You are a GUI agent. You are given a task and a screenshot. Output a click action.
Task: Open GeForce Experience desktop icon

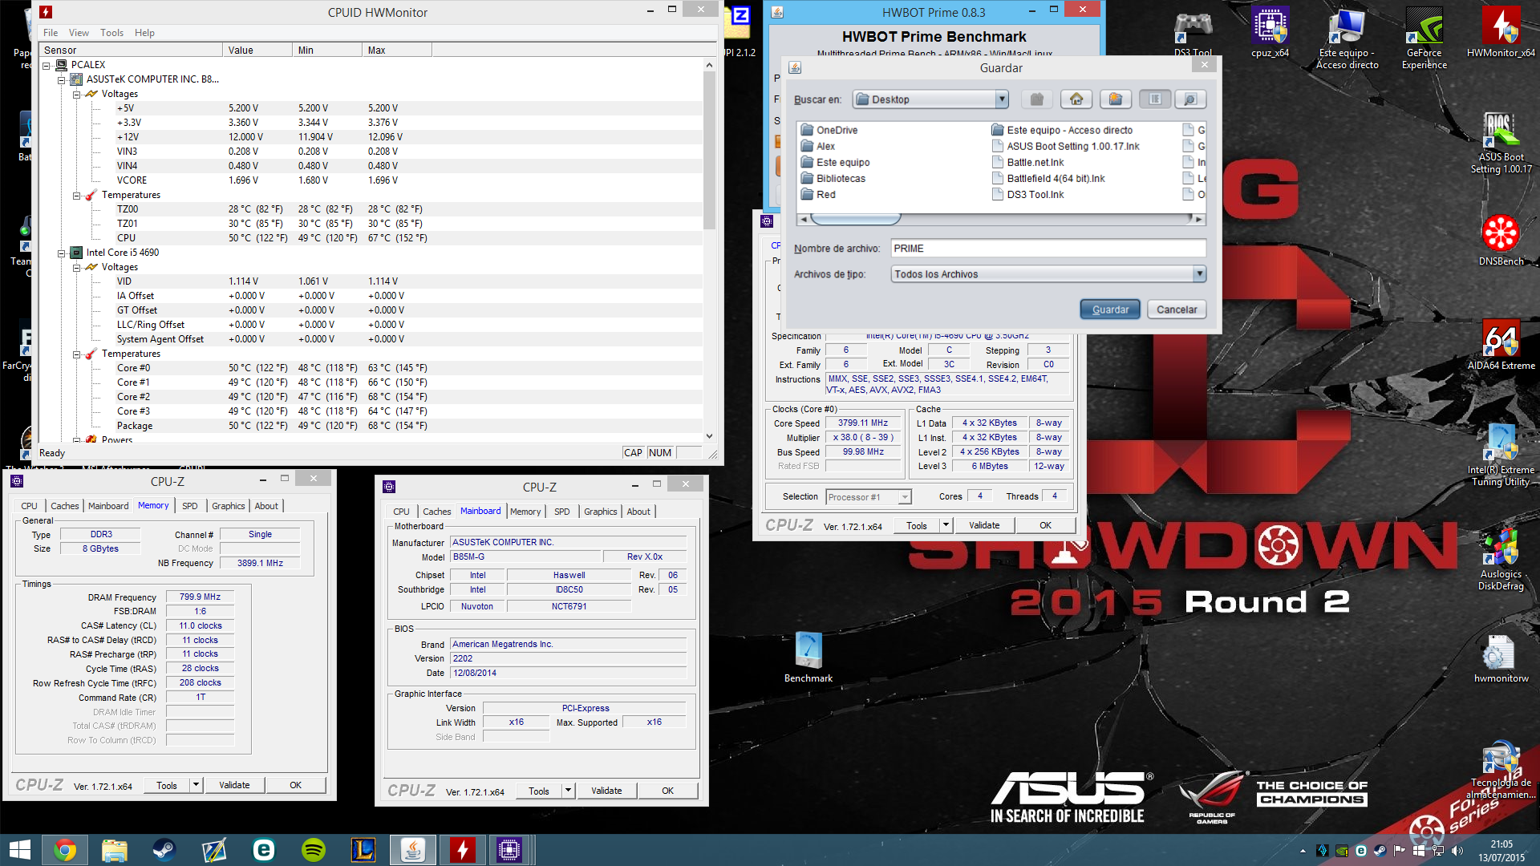1424,38
